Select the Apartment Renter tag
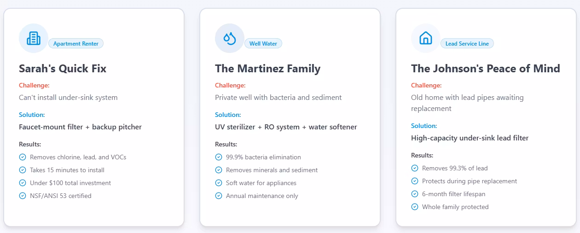This screenshot has height=233, width=580. (76, 44)
